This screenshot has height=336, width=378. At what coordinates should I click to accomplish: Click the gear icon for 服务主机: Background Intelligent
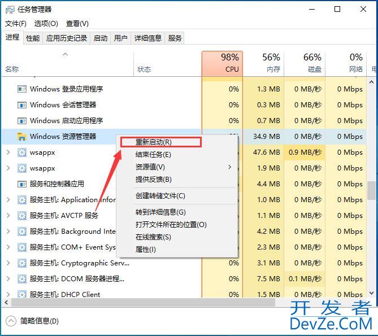tap(22, 232)
